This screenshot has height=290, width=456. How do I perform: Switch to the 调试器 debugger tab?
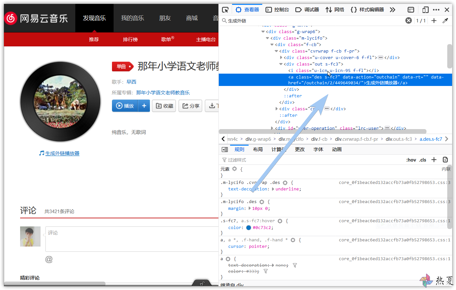point(307,10)
